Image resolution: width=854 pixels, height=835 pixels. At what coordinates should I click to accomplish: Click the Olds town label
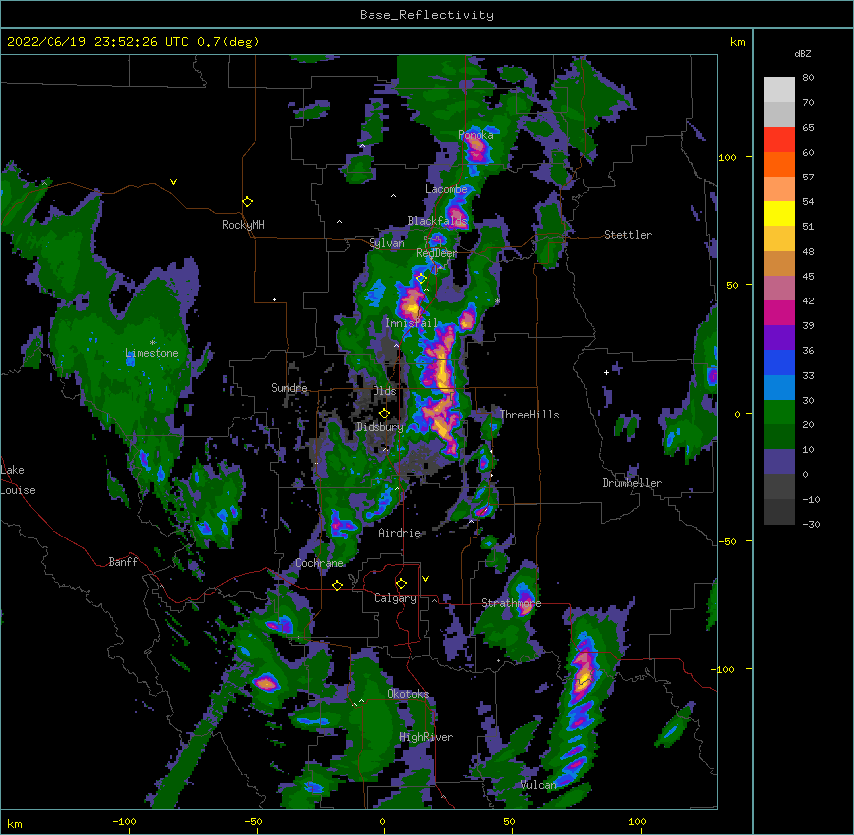[x=384, y=391]
